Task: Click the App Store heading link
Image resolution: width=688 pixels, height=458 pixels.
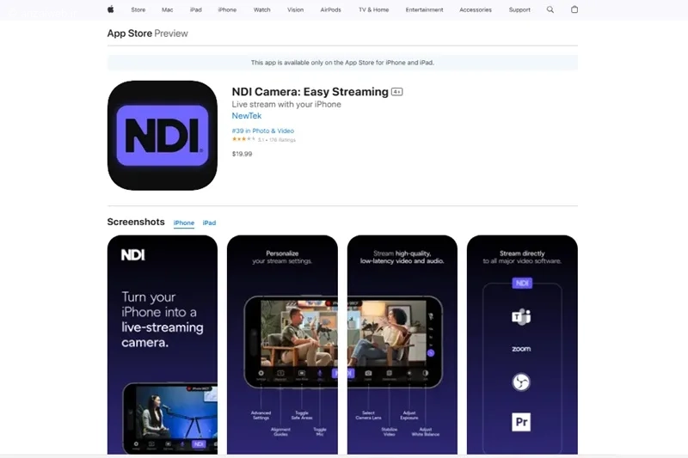Action: pyautogui.click(x=130, y=34)
